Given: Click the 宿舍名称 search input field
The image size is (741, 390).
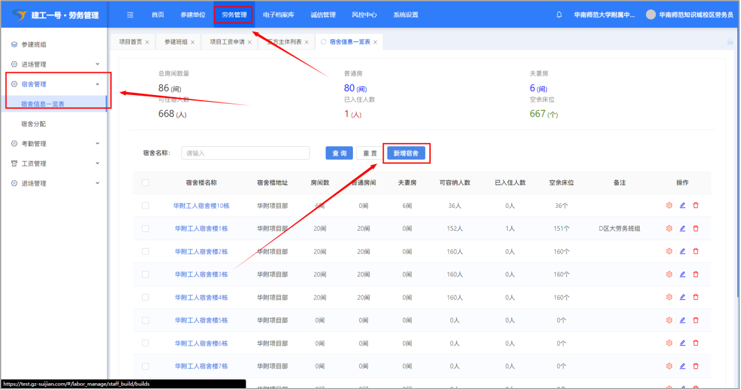Looking at the screenshot, I should pos(245,153).
